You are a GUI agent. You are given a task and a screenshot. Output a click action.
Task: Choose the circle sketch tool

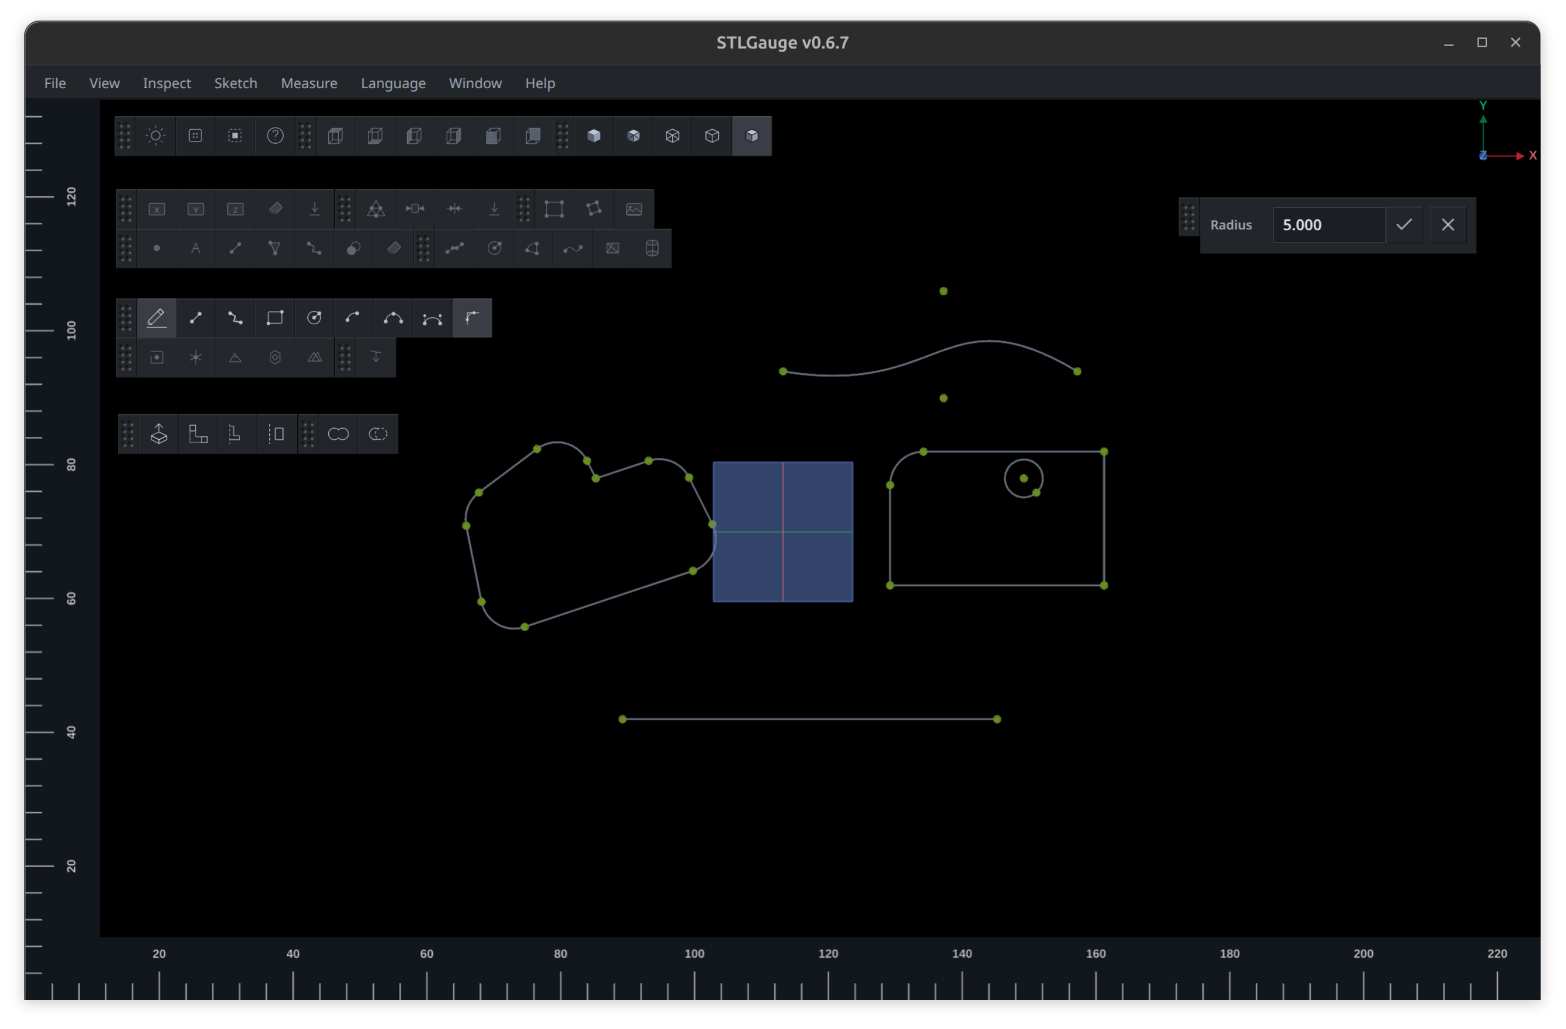tap(314, 318)
